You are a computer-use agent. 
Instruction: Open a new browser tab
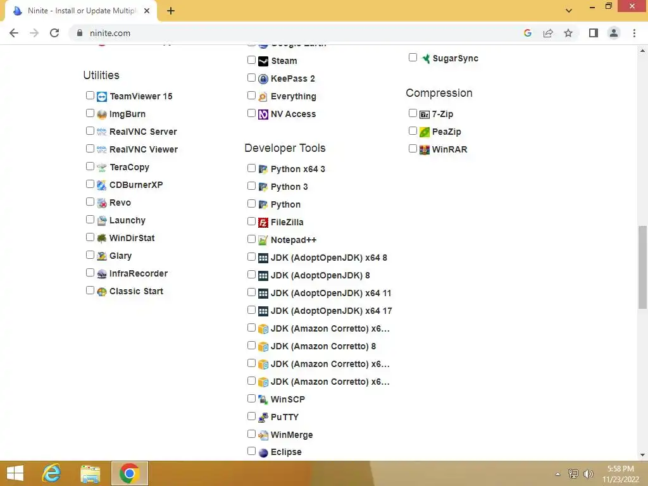[x=171, y=11]
